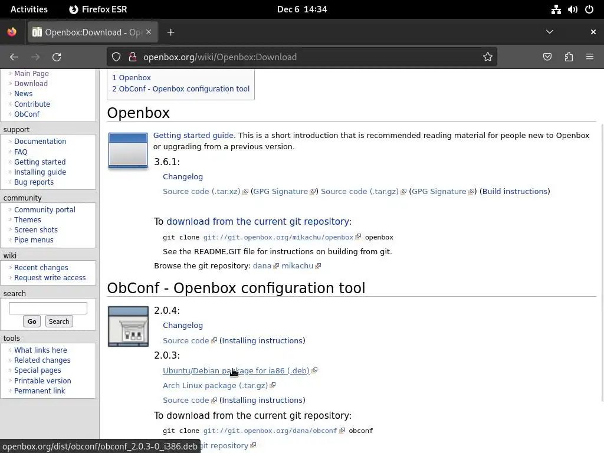Open the Documentation sidebar link
Image resolution: width=604 pixels, height=453 pixels.
point(40,142)
